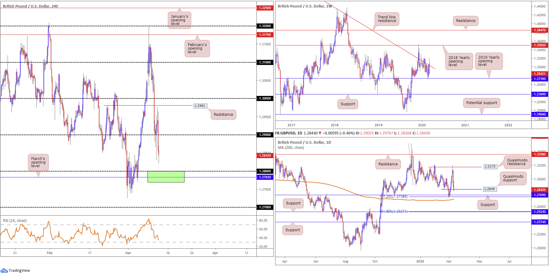Image resolution: width=549 pixels, height=273 pixels.
Task: Select the 1.27830 blue price tag
Action: [265, 177]
